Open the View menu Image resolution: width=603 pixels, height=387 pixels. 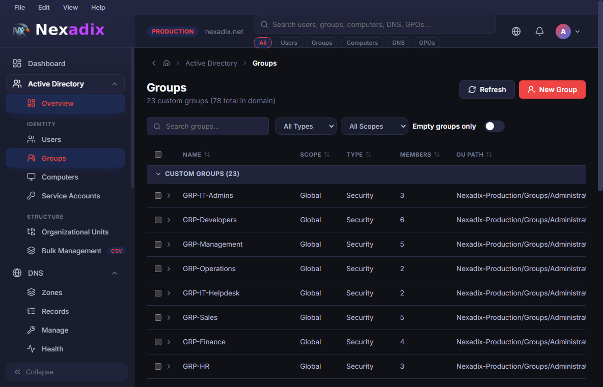pyautogui.click(x=70, y=7)
